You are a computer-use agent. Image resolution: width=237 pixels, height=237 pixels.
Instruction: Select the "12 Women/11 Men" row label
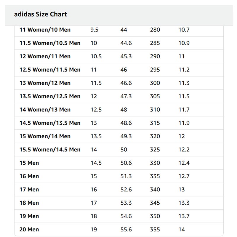click(x=45, y=56)
